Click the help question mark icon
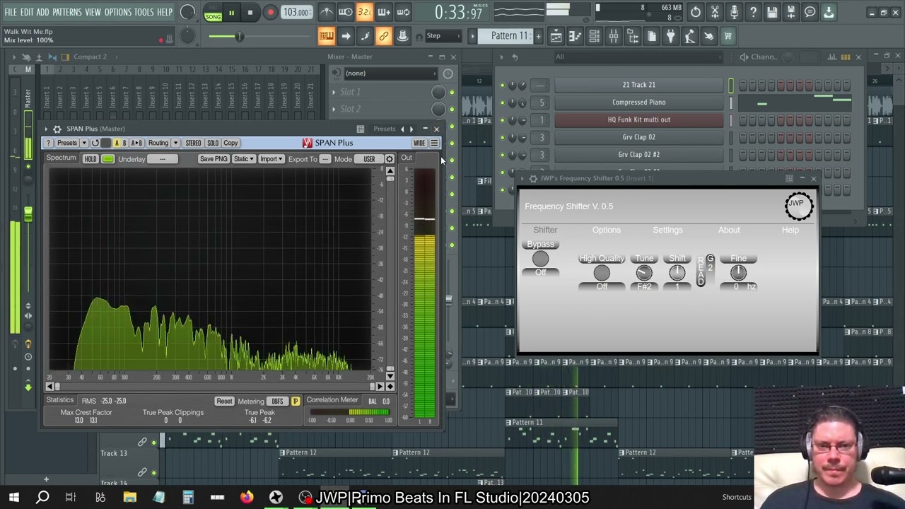Viewport: 905px width, 509px height. [x=753, y=12]
